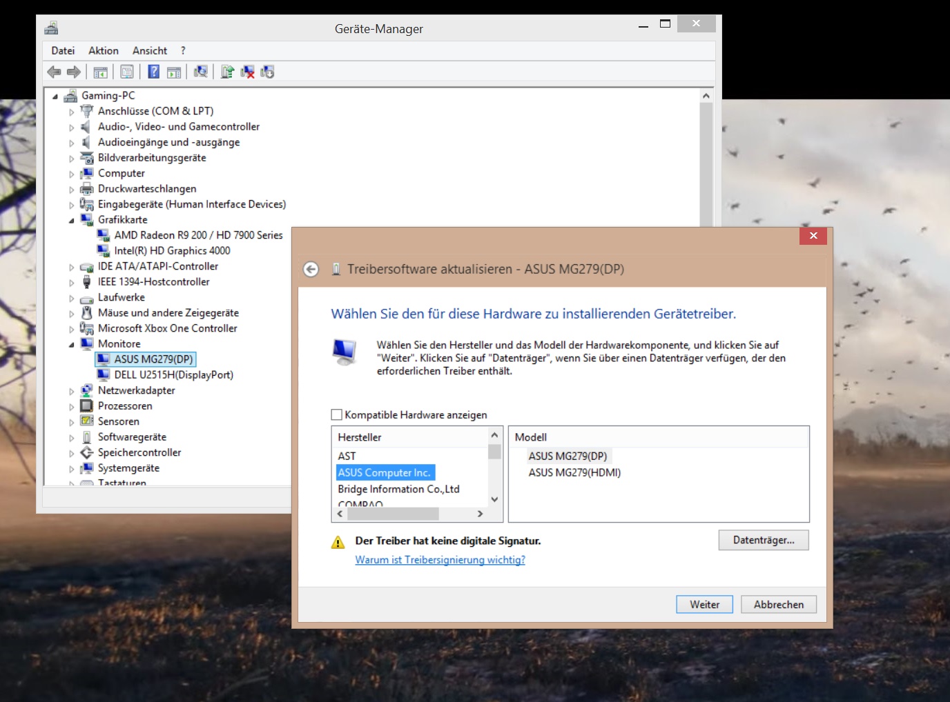Image resolution: width=950 pixels, height=702 pixels.
Task: Click the Druckwarteschlangen printer icon
Action: (x=87, y=188)
